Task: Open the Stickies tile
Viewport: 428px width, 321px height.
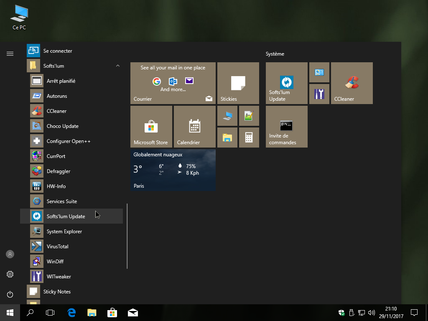Action: point(238,83)
